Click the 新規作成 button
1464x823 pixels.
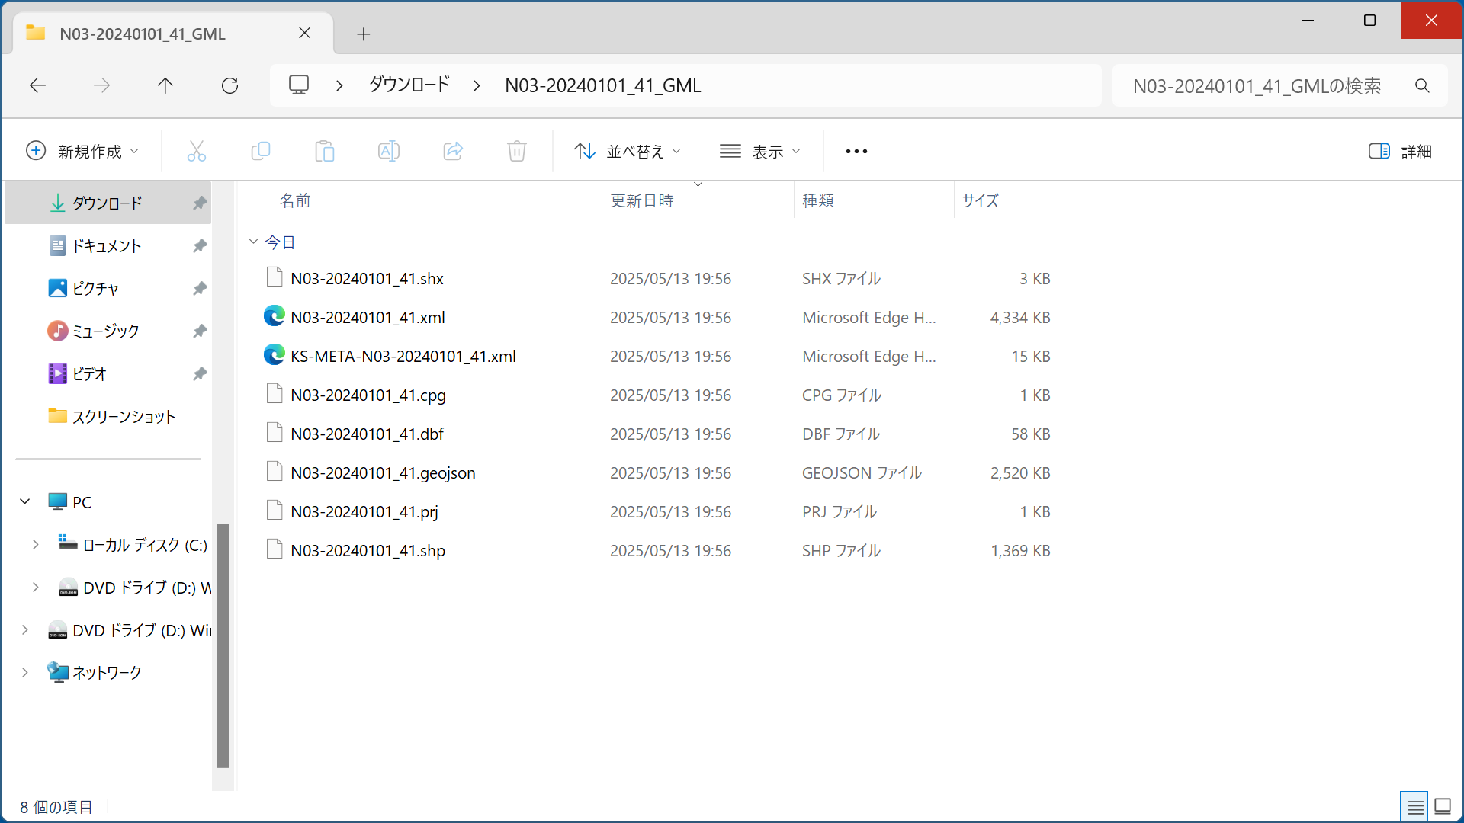point(82,151)
